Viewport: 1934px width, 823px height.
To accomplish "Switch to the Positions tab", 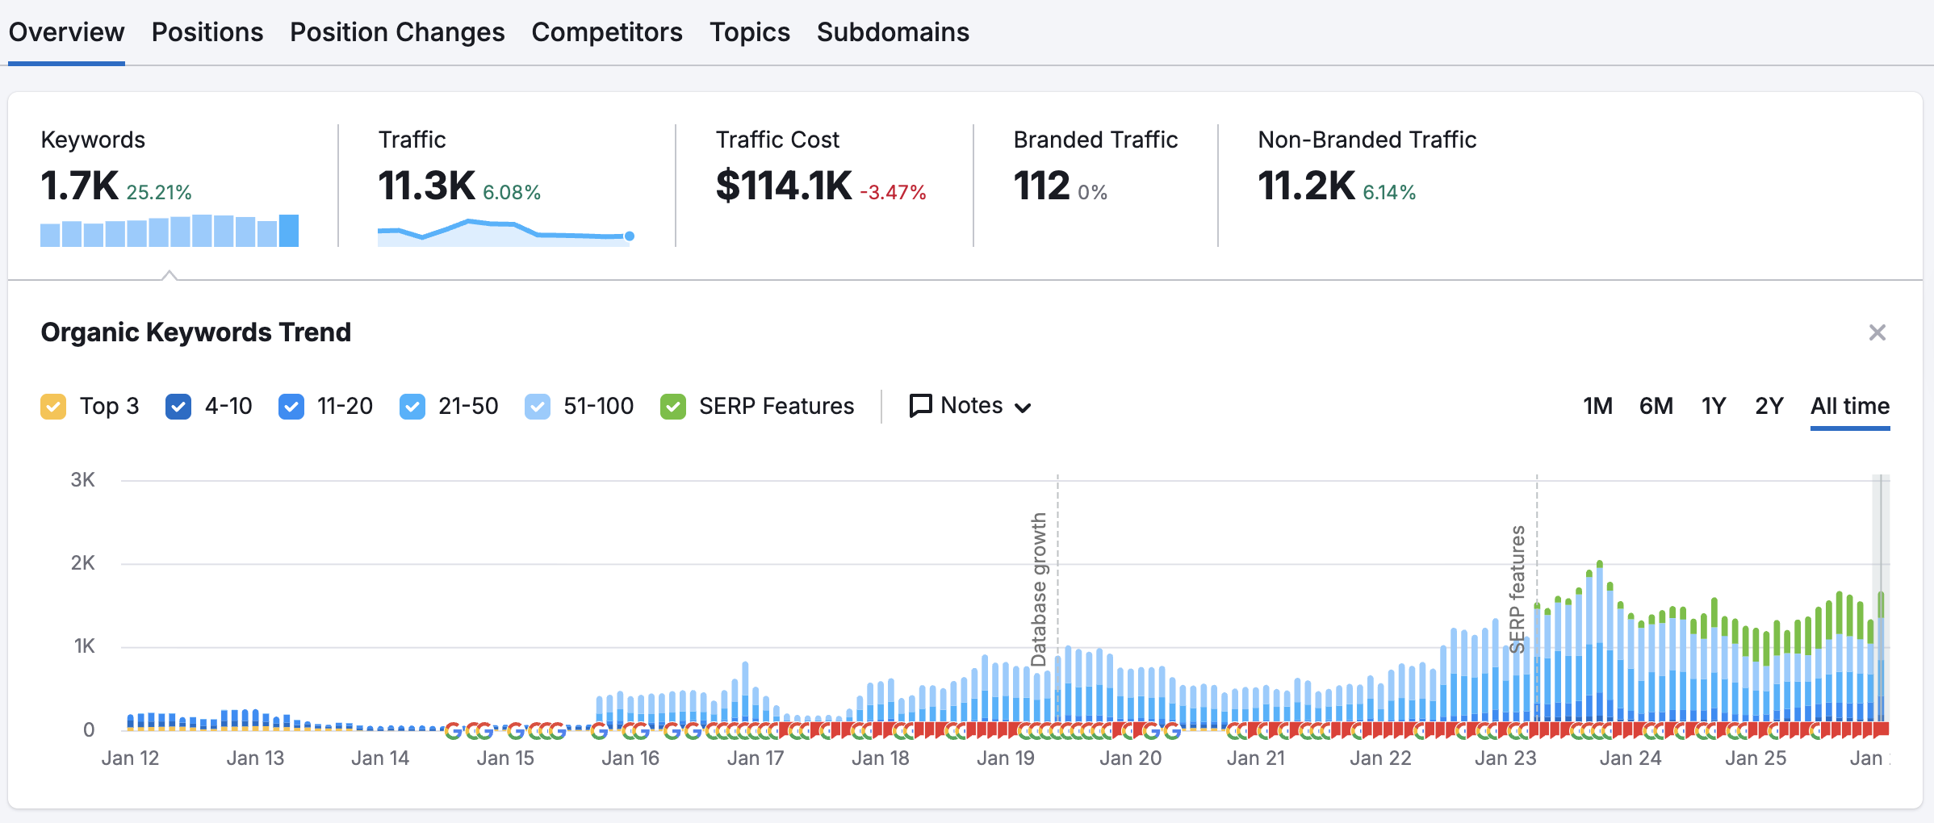I will tap(207, 32).
